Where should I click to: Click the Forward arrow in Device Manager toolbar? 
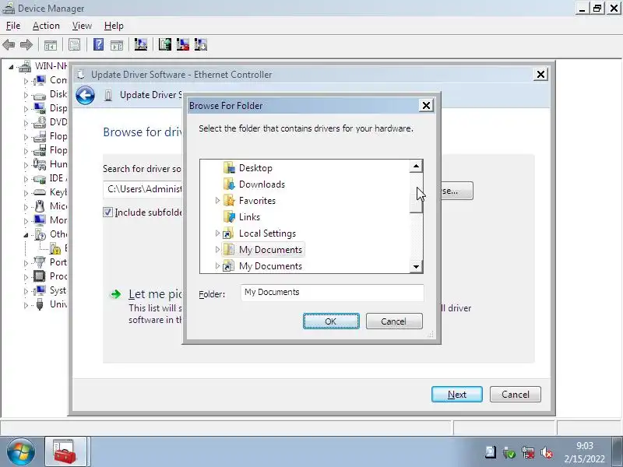(x=26, y=44)
